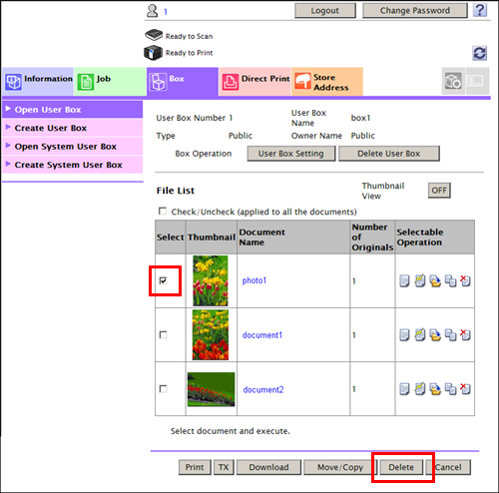The width and height of the screenshot is (499, 493).
Task: Tick the Check/Uncheck all documents checkbox
Action: 163,212
